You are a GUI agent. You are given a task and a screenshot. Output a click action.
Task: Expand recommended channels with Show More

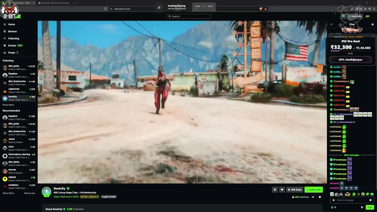coord(8,193)
